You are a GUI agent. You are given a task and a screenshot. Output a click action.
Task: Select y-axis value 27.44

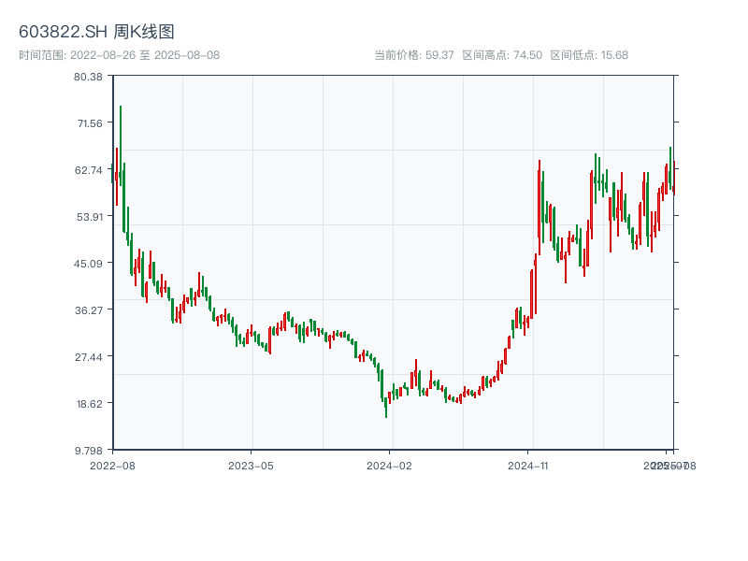[89, 357]
